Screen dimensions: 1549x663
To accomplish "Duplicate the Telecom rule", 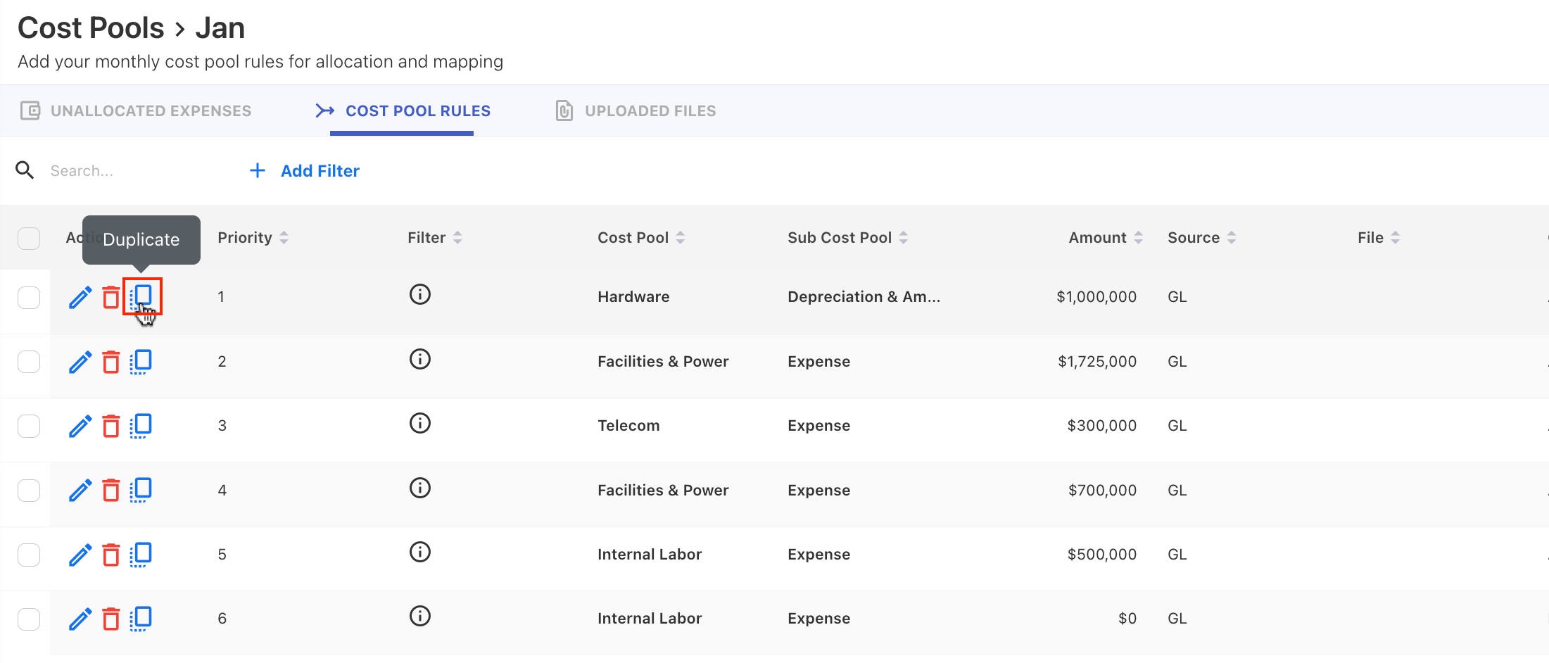I will (x=141, y=426).
